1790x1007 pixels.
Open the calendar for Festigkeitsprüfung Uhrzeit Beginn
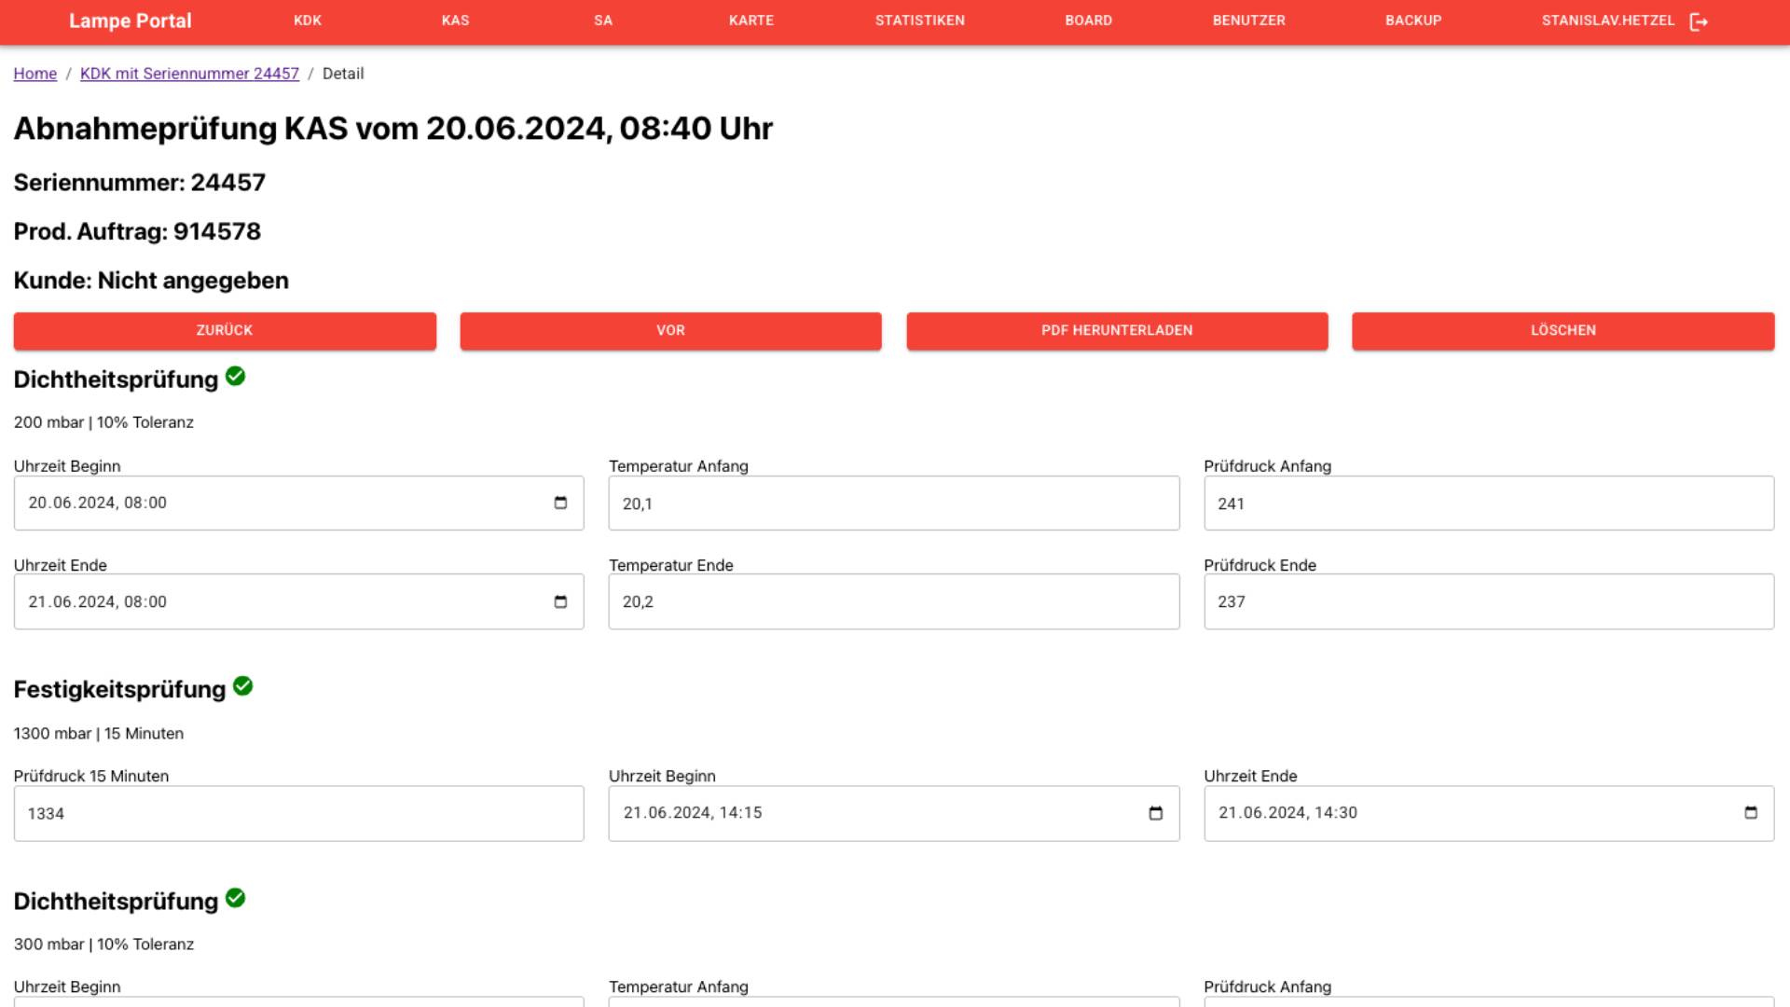(x=1156, y=813)
